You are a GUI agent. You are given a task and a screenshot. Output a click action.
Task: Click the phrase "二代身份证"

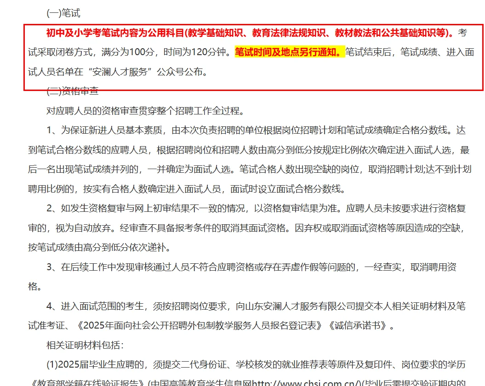click(x=204, y=365)
